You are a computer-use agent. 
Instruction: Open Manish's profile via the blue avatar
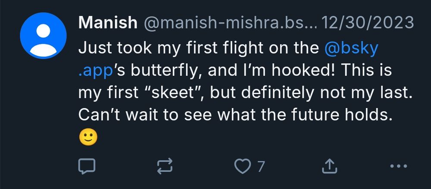click(x=43, y=35)
